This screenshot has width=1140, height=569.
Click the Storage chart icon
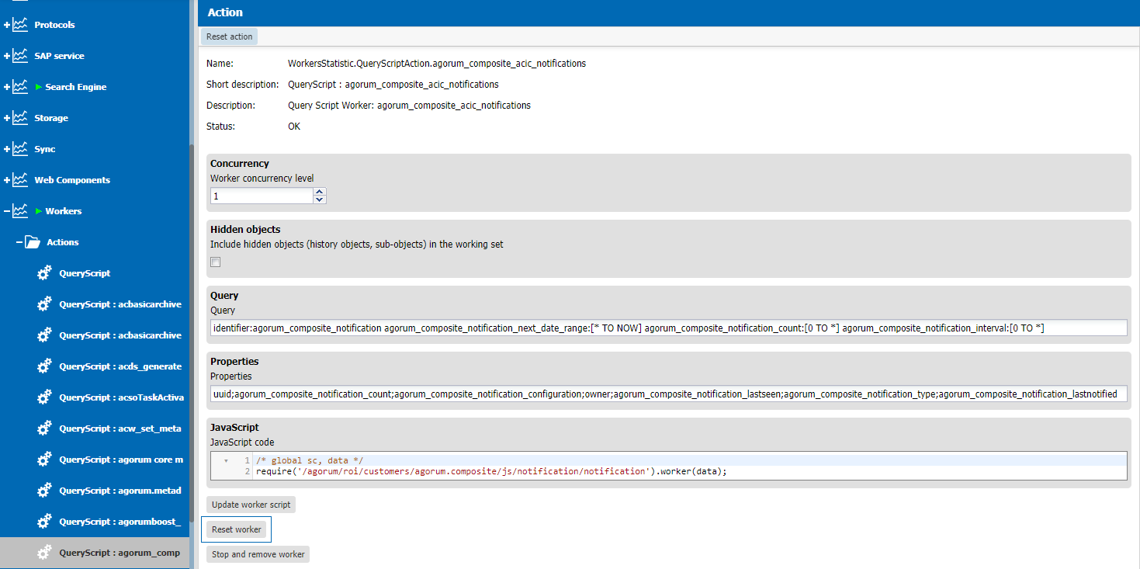point(20,118)
